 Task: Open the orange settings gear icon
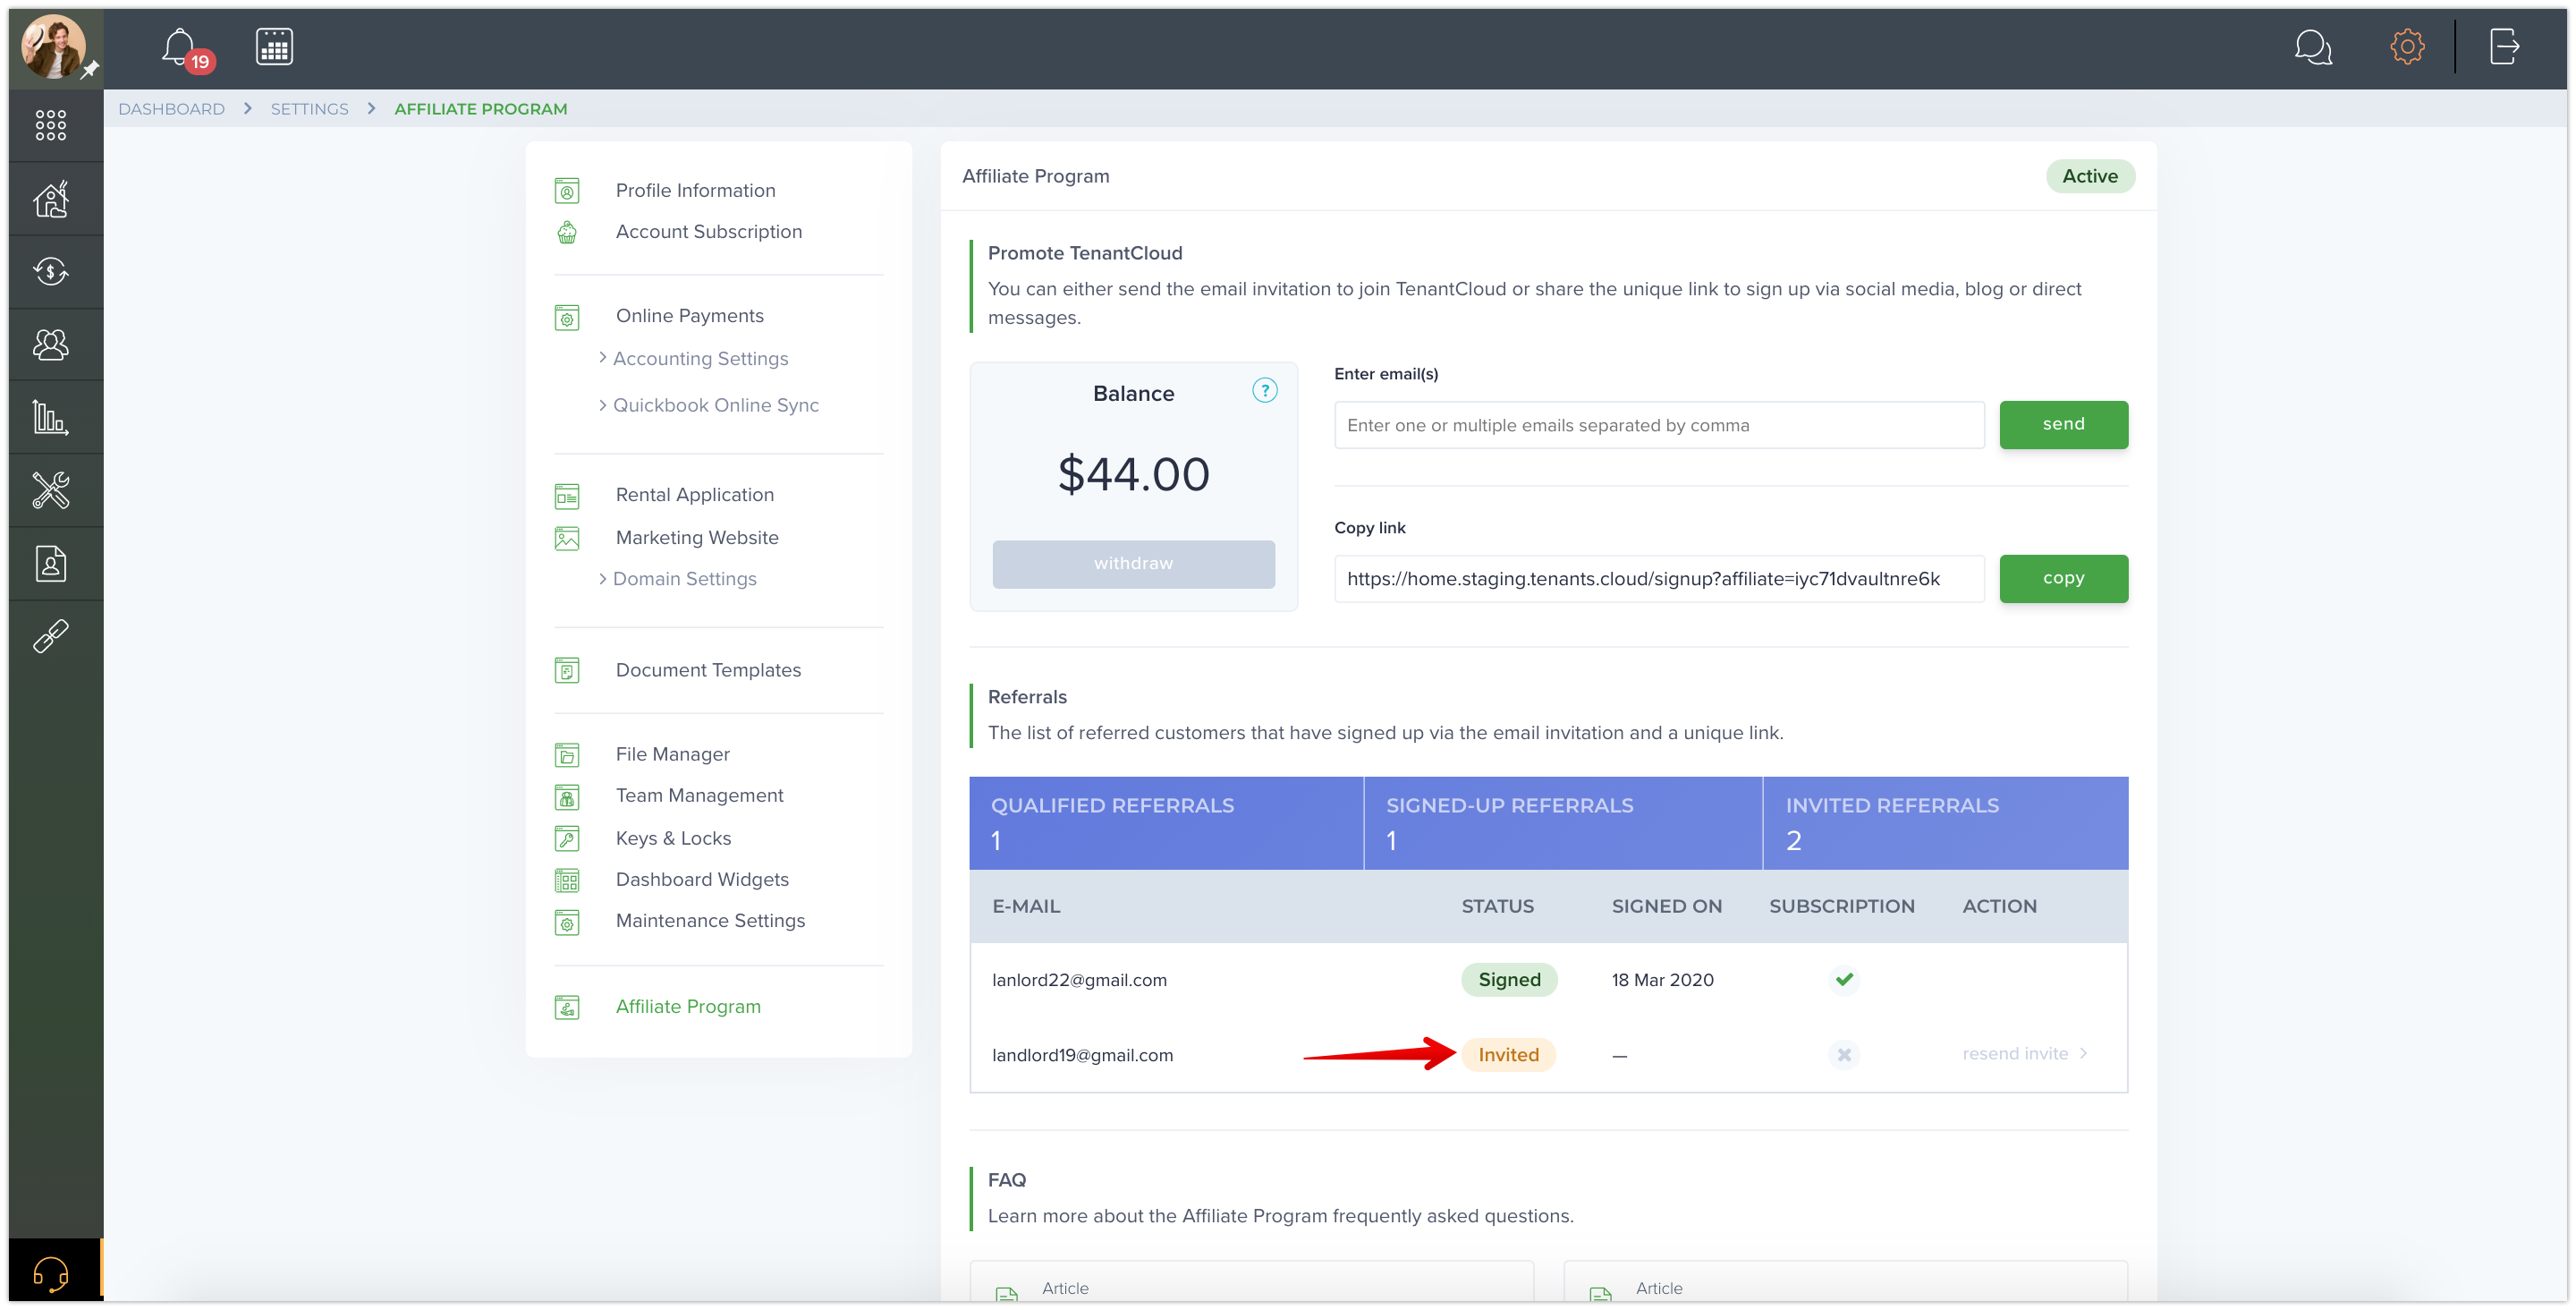[x=2407, y=46]
